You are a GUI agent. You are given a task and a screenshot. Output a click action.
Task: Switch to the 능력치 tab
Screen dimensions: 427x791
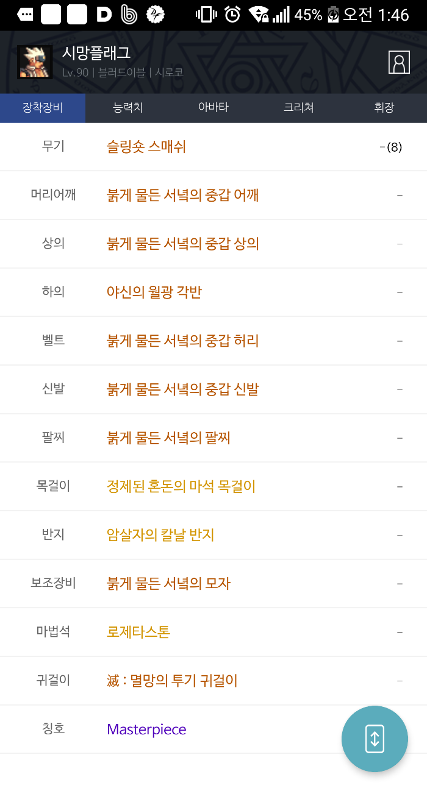[x=128, y=108]
